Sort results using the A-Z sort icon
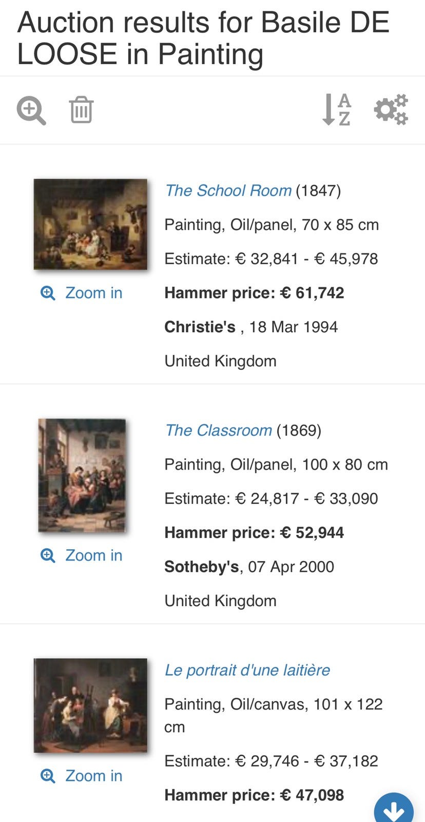425x822 pixels. [337, 110]
